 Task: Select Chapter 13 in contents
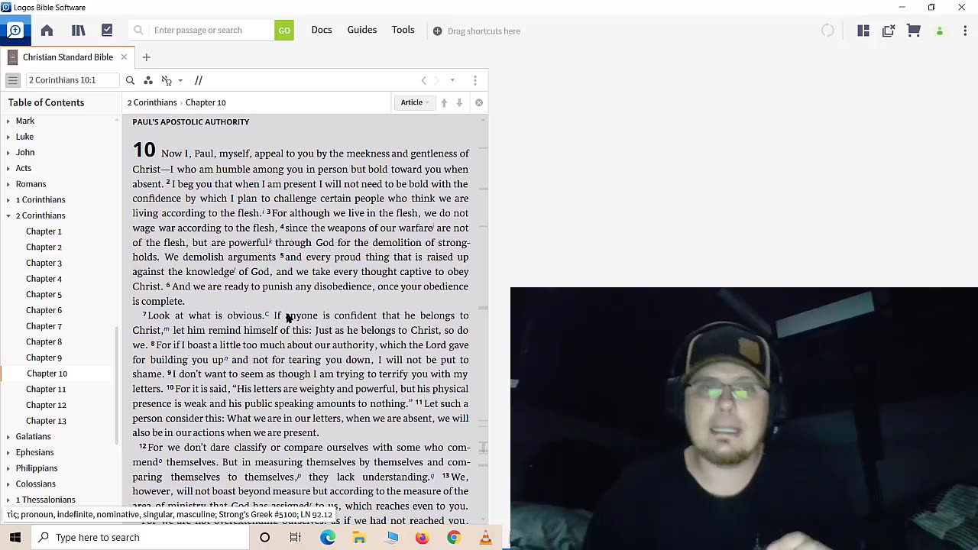[x=46, y=421]
